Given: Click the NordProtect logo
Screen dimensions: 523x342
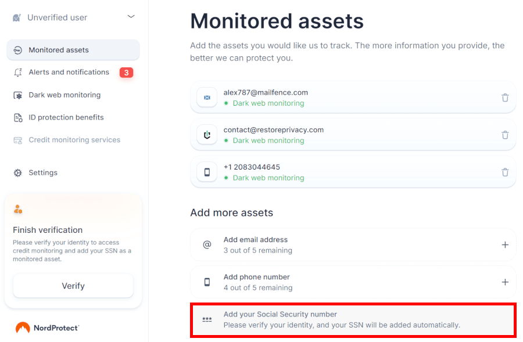Looking at the screenshot, I should 48,328.
